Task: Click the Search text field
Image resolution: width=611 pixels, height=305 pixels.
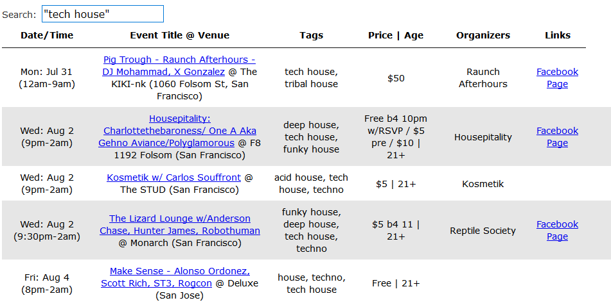Action: coord(102,14)
